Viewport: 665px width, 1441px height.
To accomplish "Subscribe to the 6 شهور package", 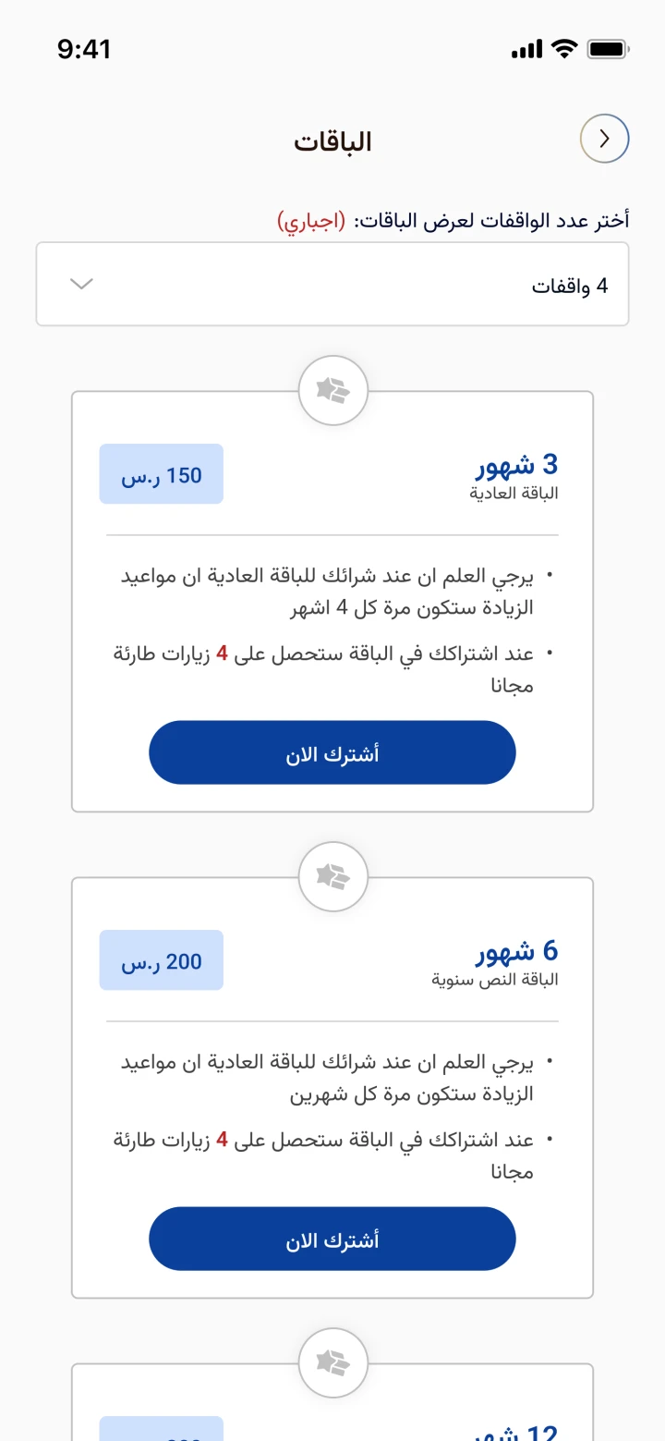I will 332,1239.
